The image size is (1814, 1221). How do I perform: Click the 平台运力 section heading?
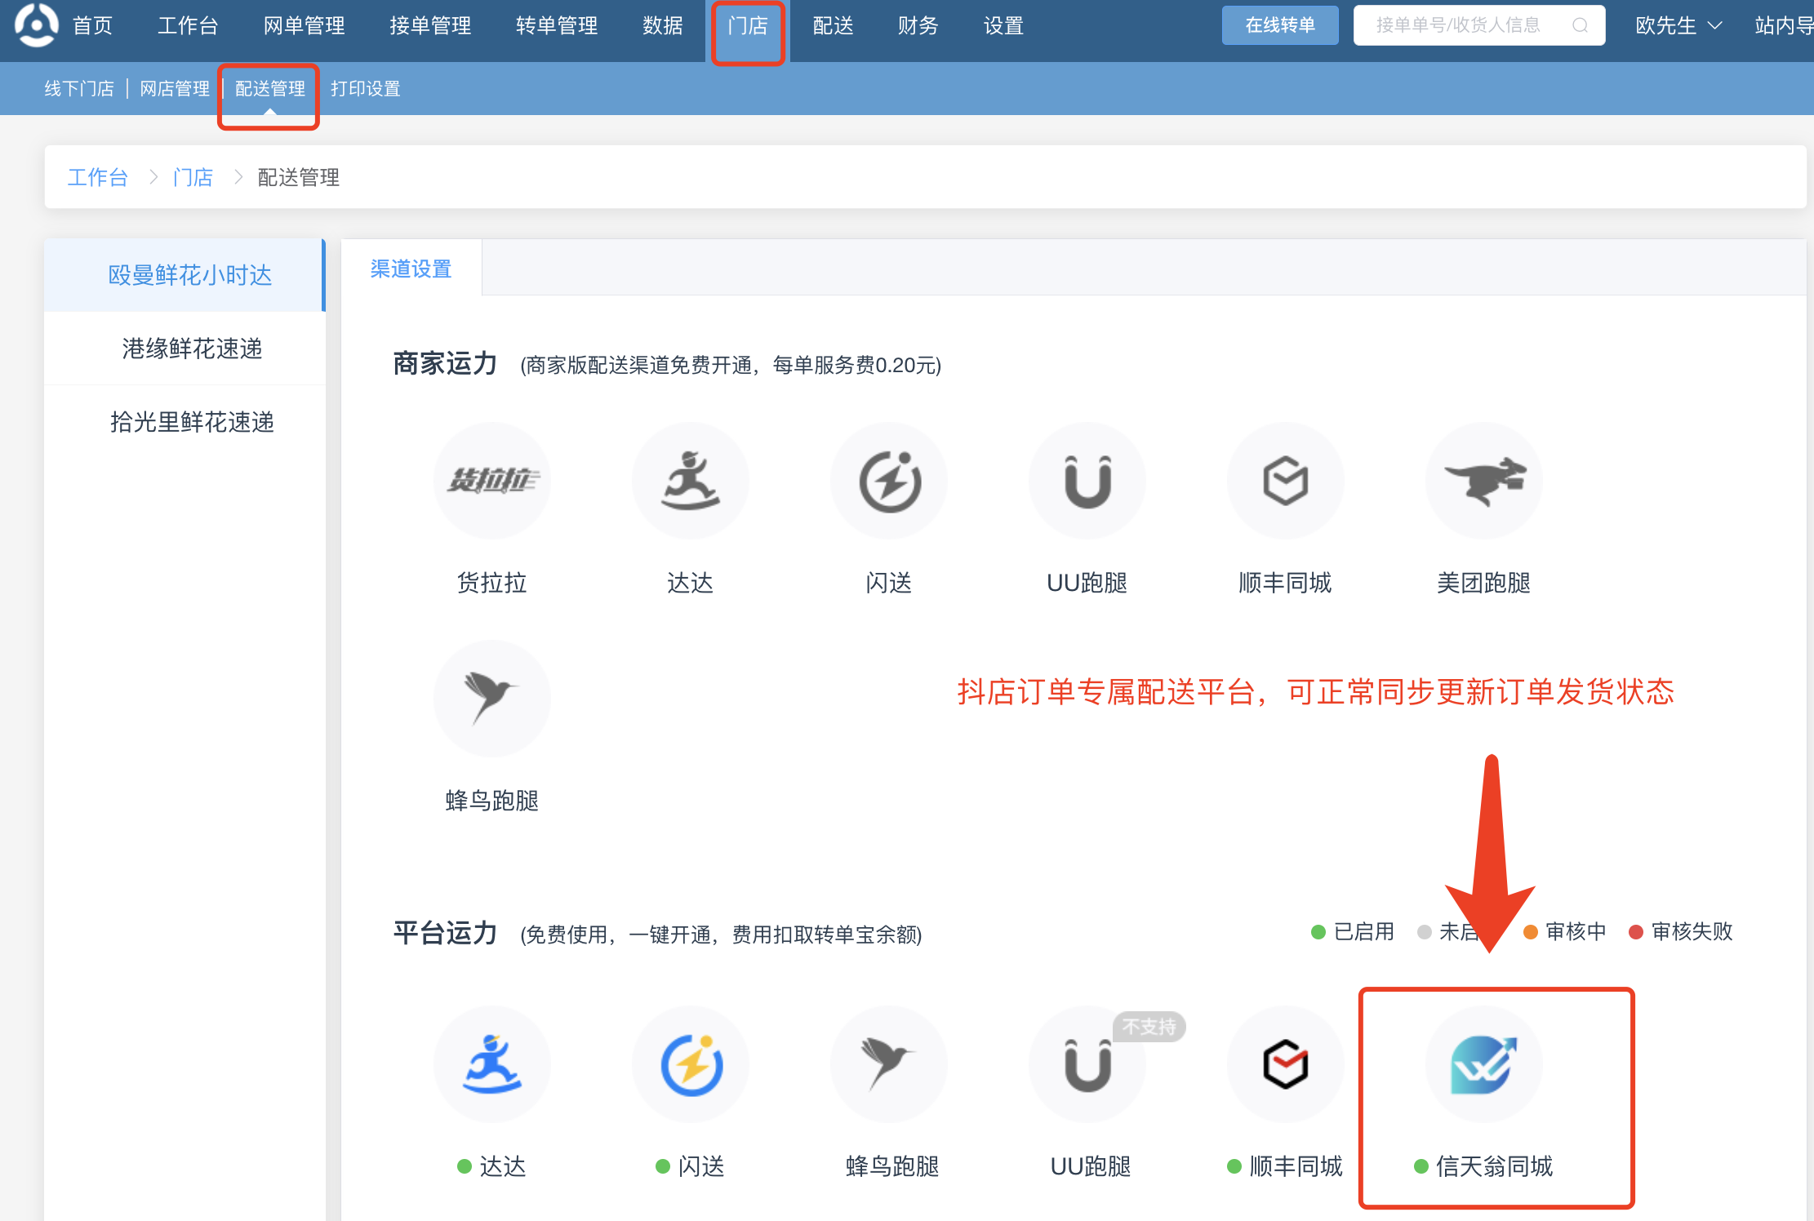coord(445,932)
